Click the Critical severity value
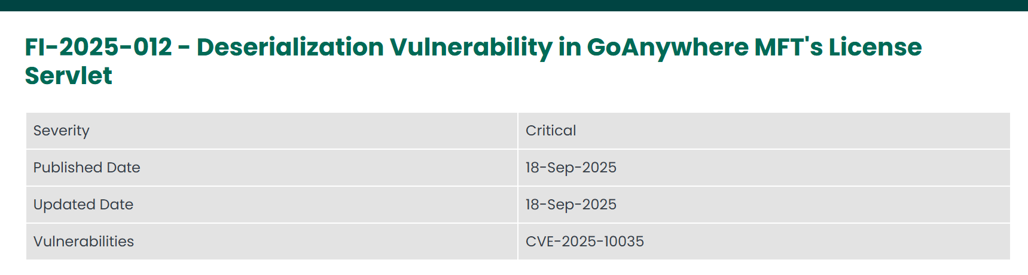Image resolution: width=1028 pixels, height=275 pixels. click(550, 131)
